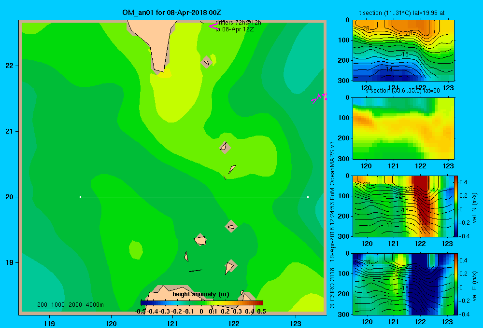Viewport: 483px width, 328px height.
Task: Click the small island near latitude 20.8 on the map
Action: (x=225, y=147)
